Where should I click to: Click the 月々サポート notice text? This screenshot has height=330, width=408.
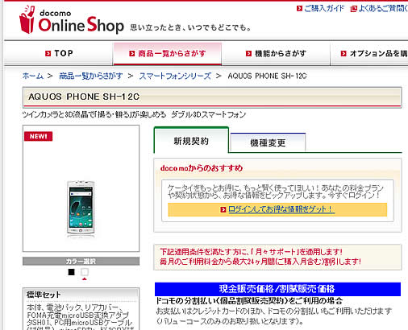[x=260, y=257]
